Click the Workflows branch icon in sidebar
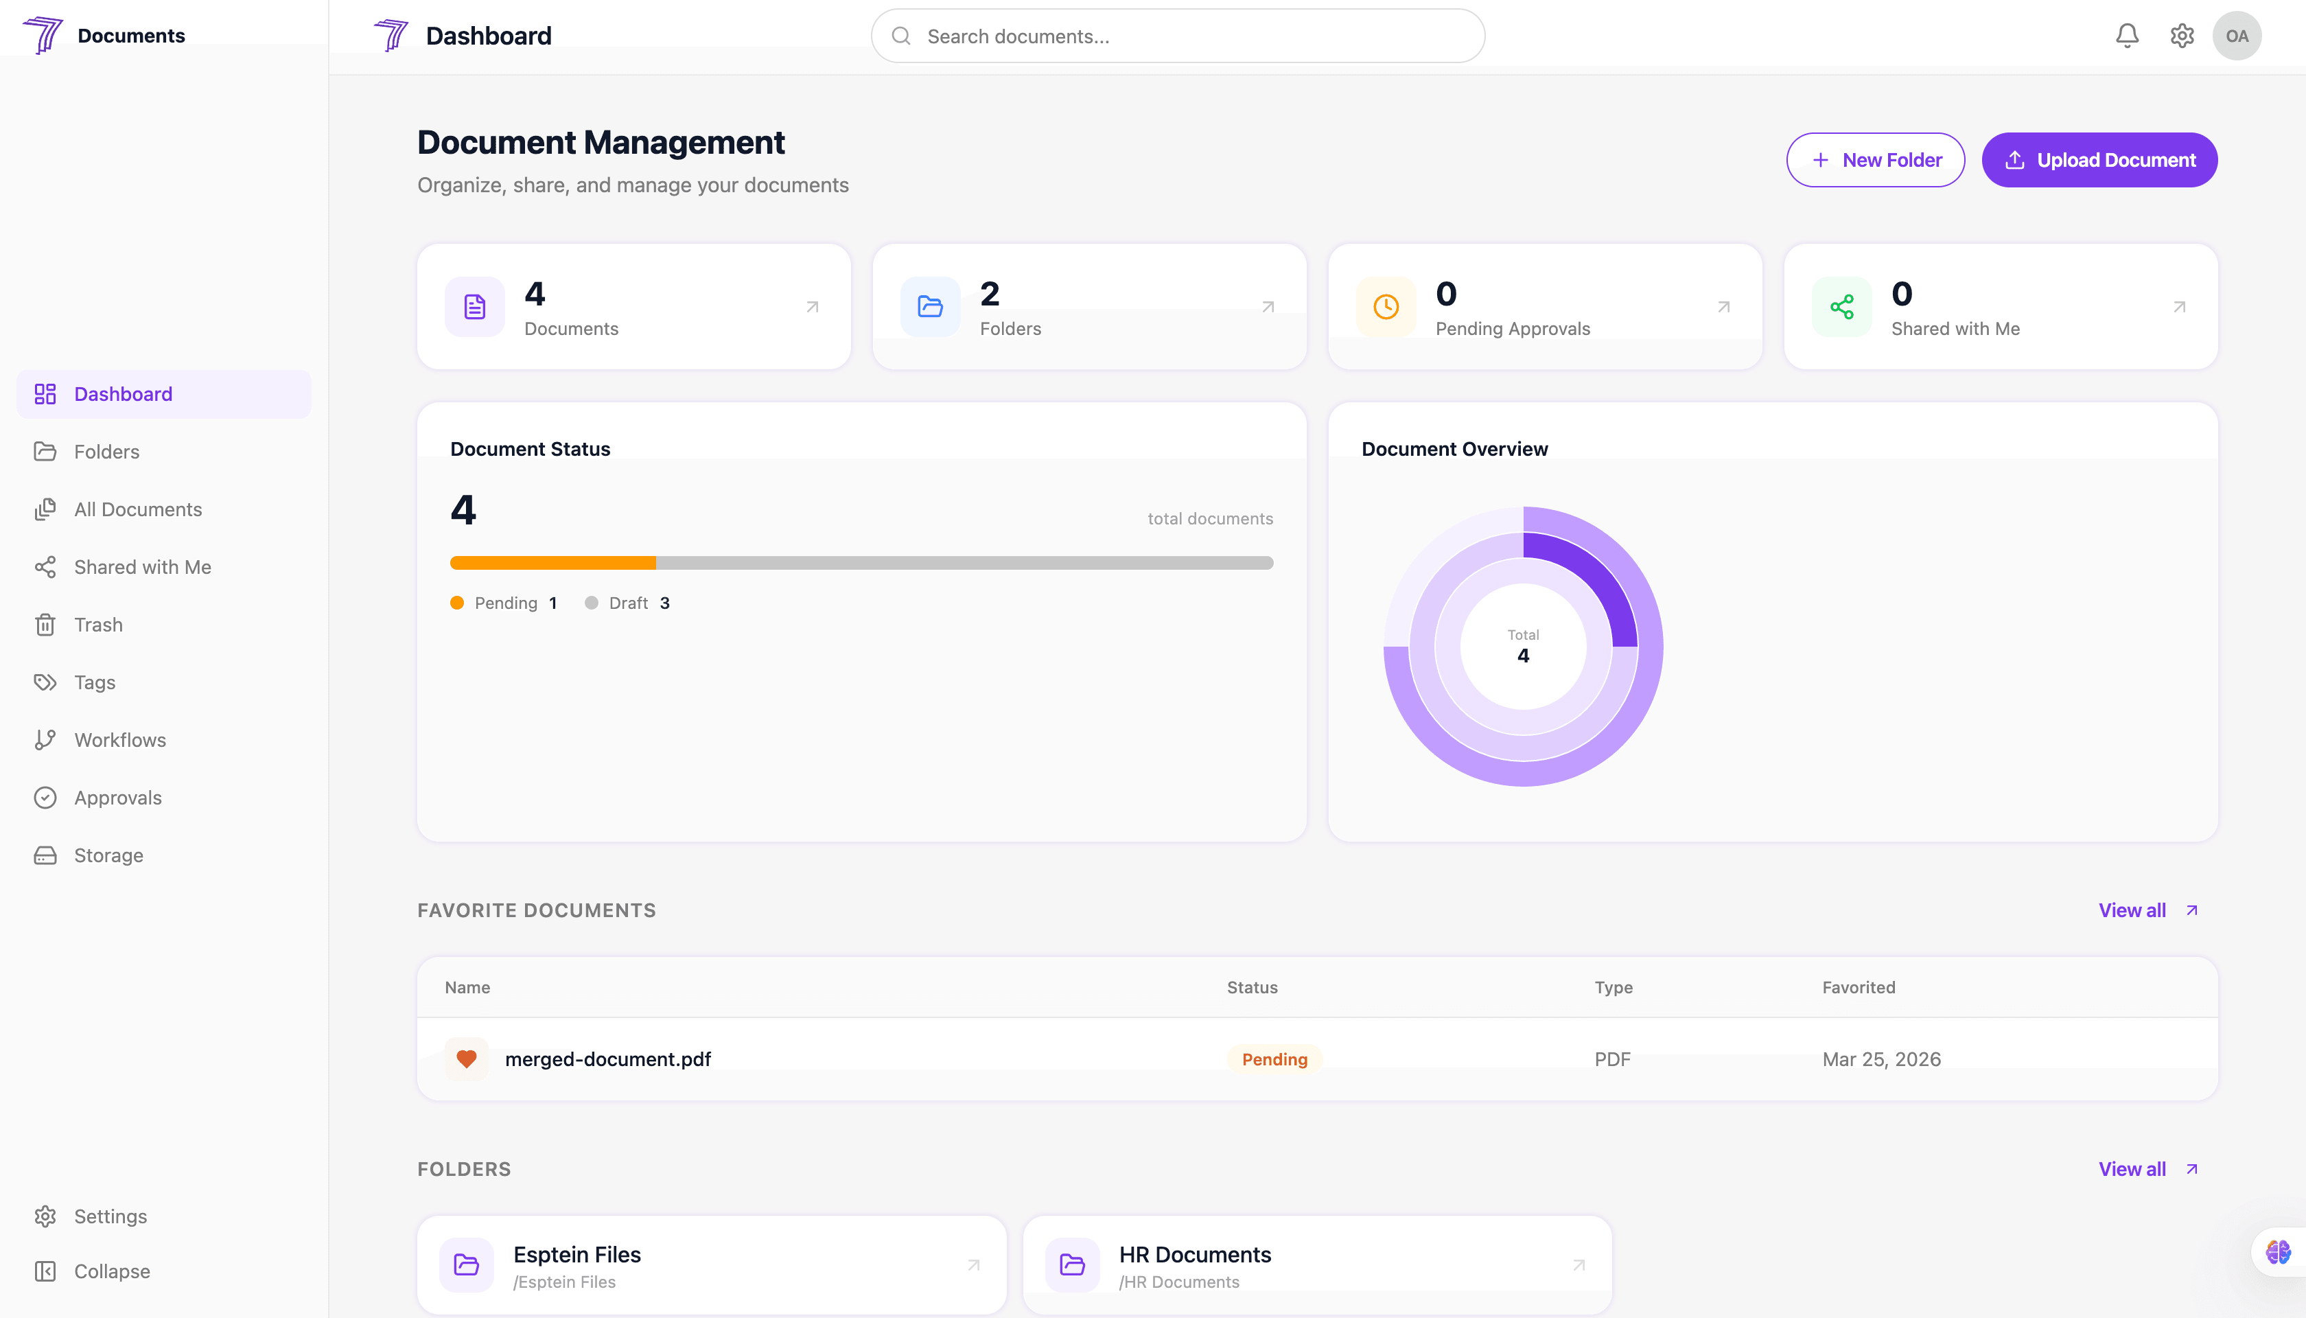Screen dimensions: 2306x1318 tap(45, 739)
